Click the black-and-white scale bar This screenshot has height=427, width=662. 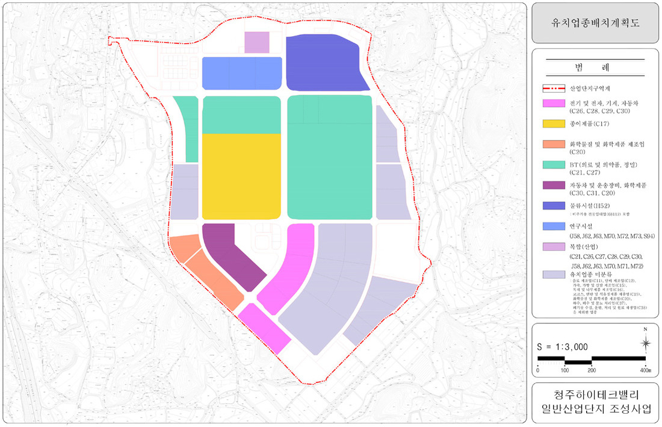[592, 360]
